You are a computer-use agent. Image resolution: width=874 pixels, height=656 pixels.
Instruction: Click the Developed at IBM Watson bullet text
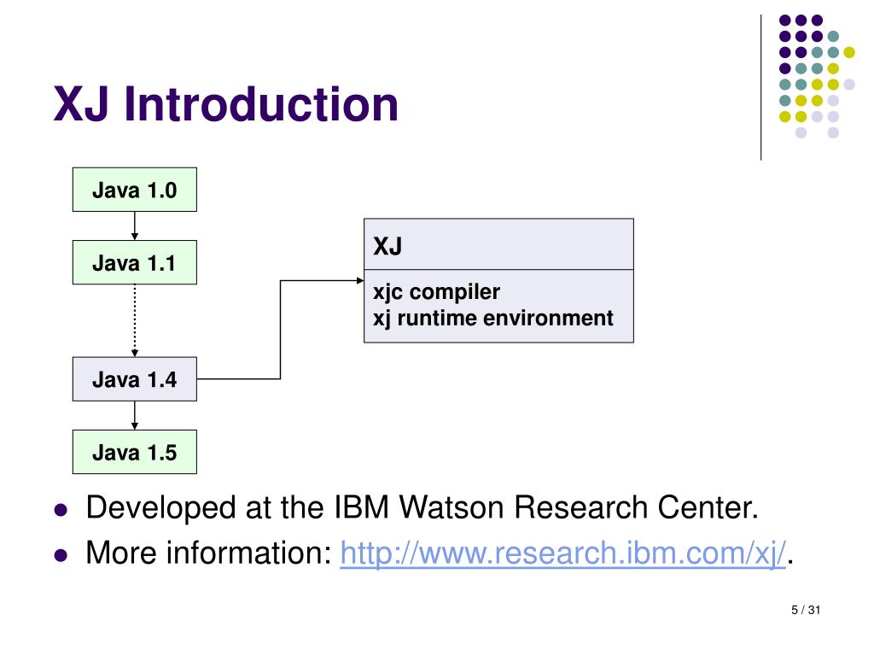click(422, 507)
